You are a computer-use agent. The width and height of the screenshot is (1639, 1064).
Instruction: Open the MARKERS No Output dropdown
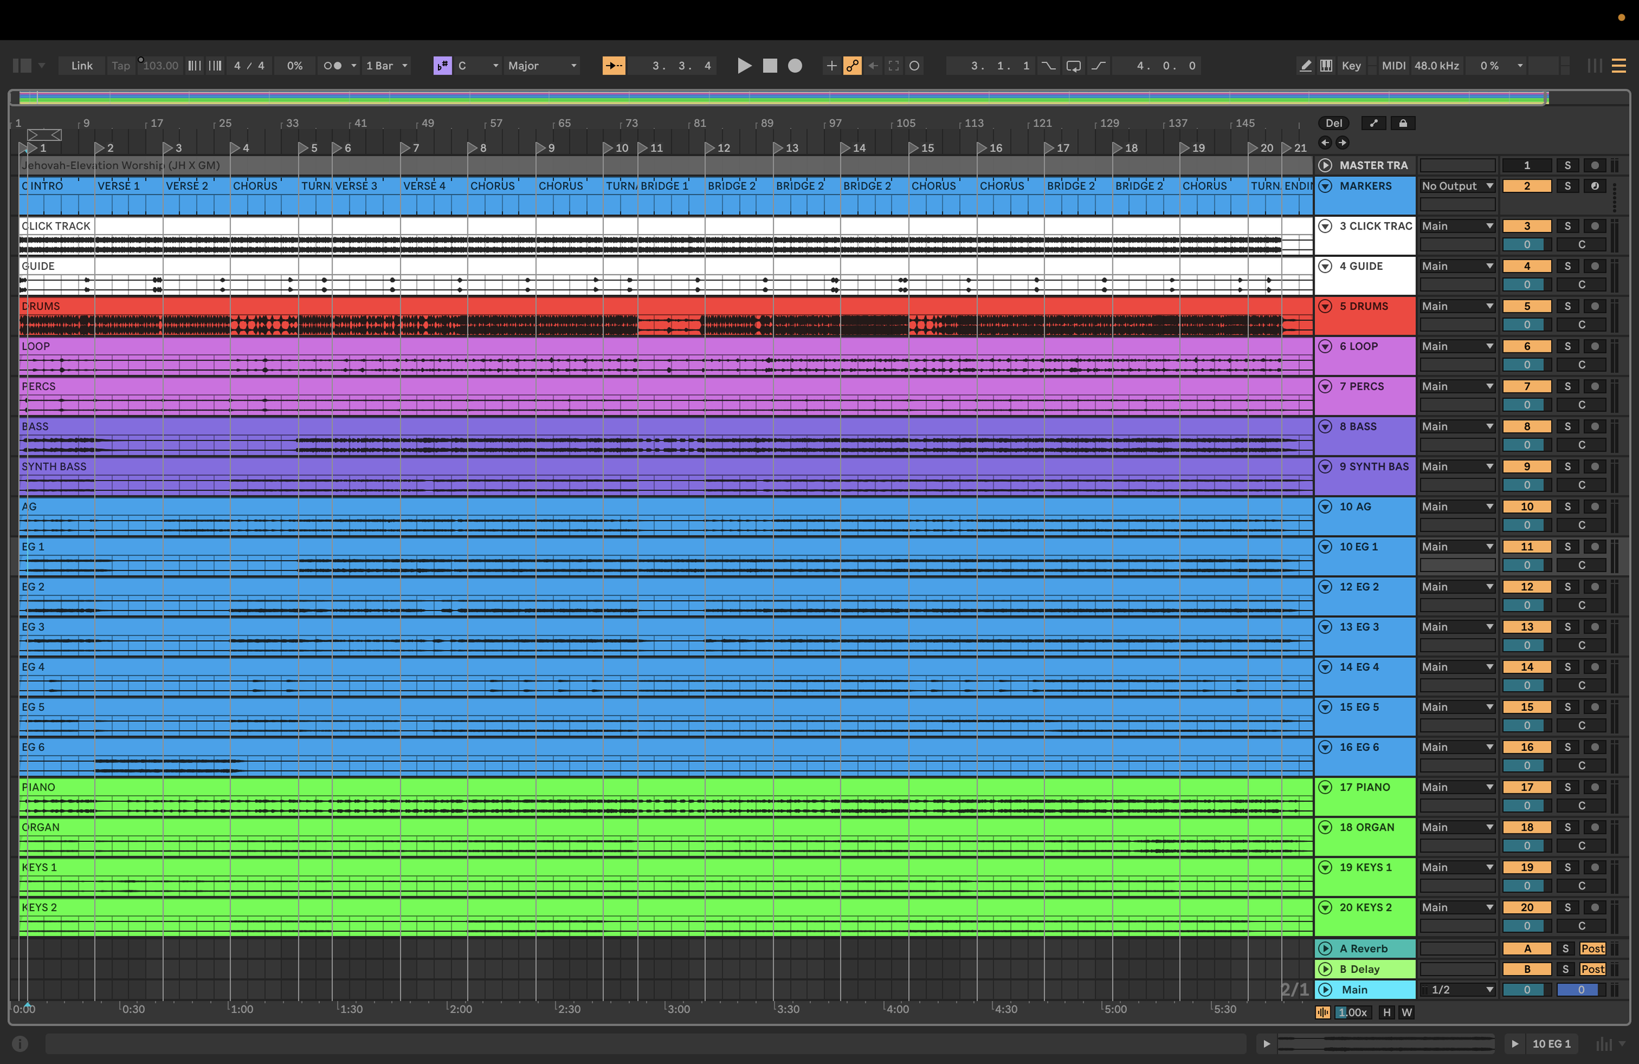[x=1457, y=186]
